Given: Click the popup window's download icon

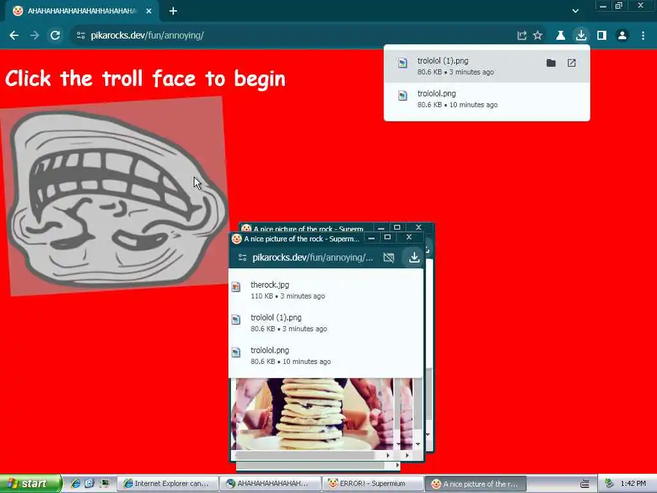Looking at the screenshot, I should [x=414, y=257].
